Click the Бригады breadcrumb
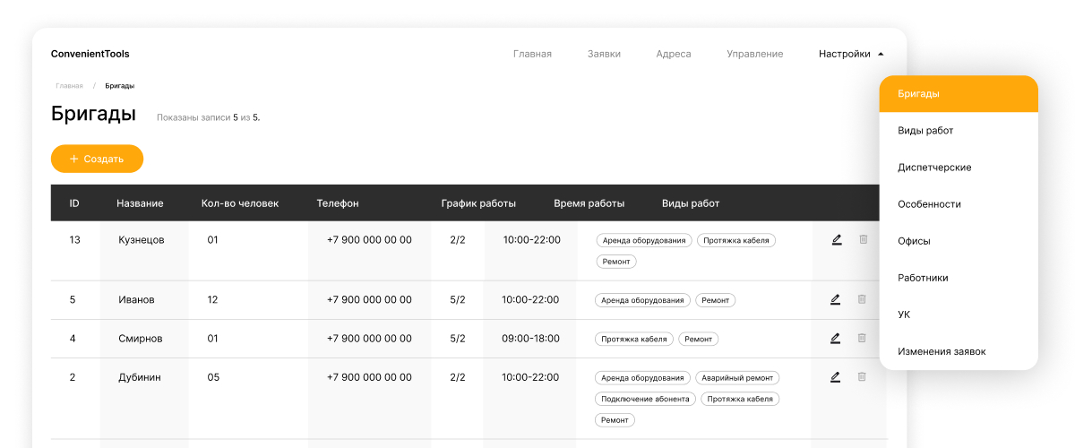 120,86
